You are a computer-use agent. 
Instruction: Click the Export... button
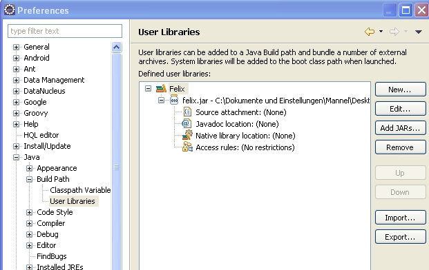(x=400, y=237)
